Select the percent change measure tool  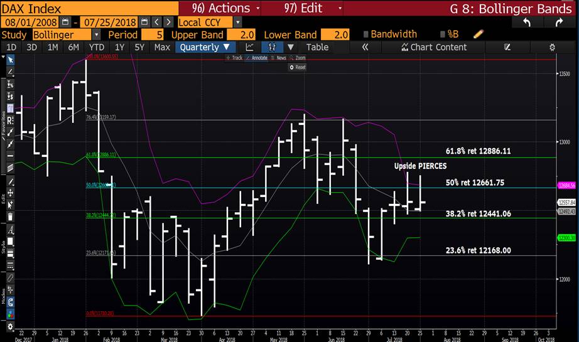[10, 85]
